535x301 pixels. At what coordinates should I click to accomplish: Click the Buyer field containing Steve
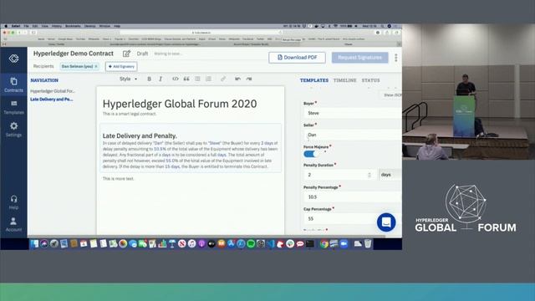point(353,113)
